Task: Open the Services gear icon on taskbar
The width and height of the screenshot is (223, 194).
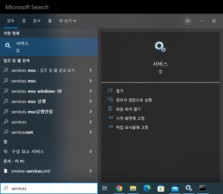Action: coord(189,188)
